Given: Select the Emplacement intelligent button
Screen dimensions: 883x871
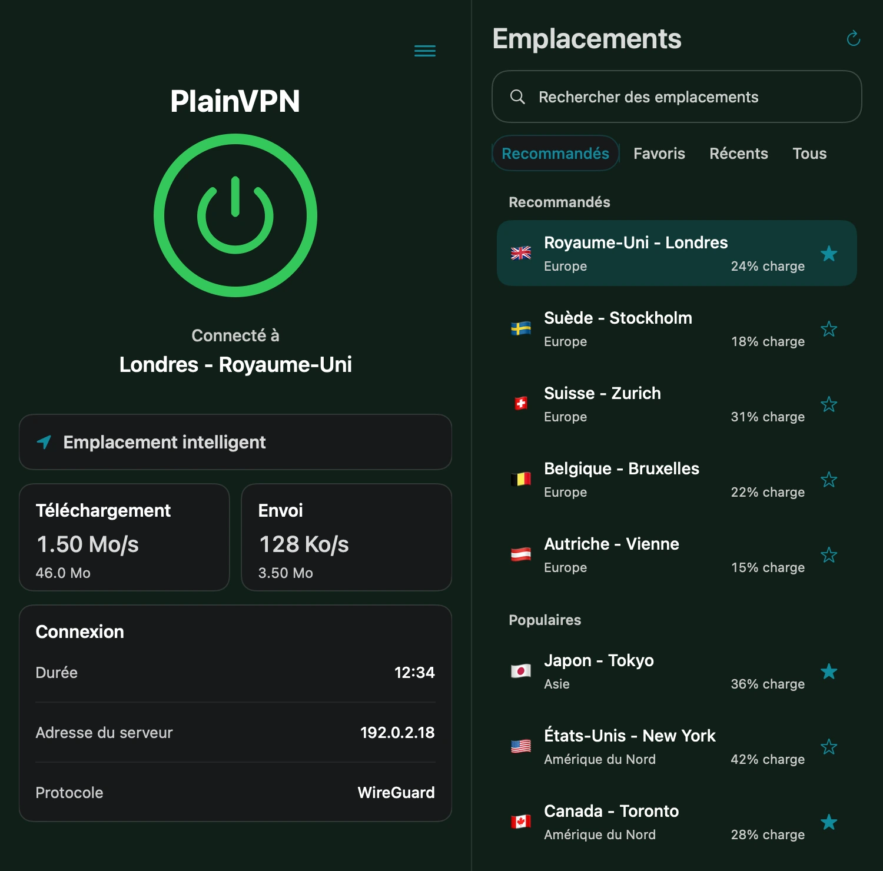Looking at the screenshot, I should coord(235,442).
